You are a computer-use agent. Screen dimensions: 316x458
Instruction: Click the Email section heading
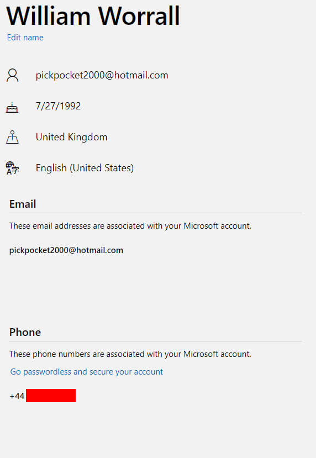click(x=23, y=204)
